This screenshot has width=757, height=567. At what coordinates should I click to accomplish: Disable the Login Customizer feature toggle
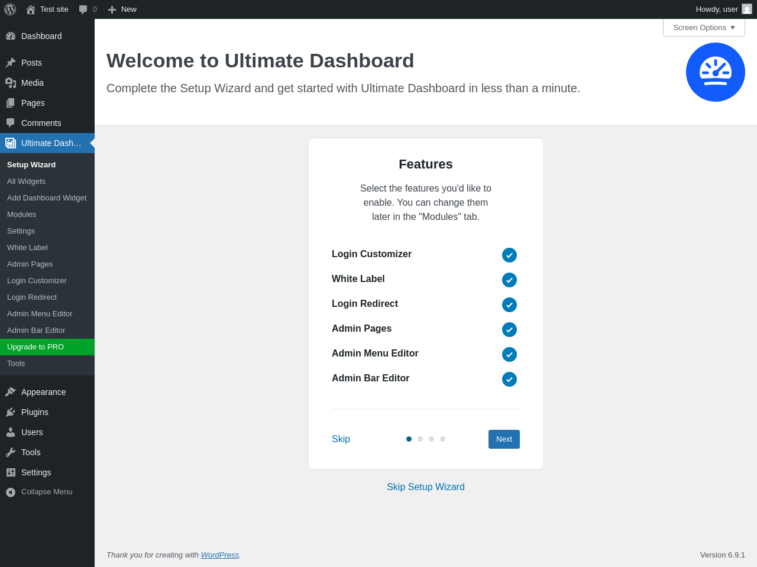pyautogui.click(x=509, y=255)
